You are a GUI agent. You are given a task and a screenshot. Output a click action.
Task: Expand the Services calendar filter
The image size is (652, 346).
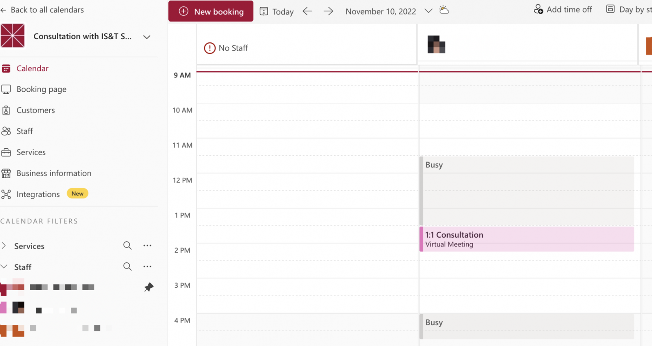4,246
